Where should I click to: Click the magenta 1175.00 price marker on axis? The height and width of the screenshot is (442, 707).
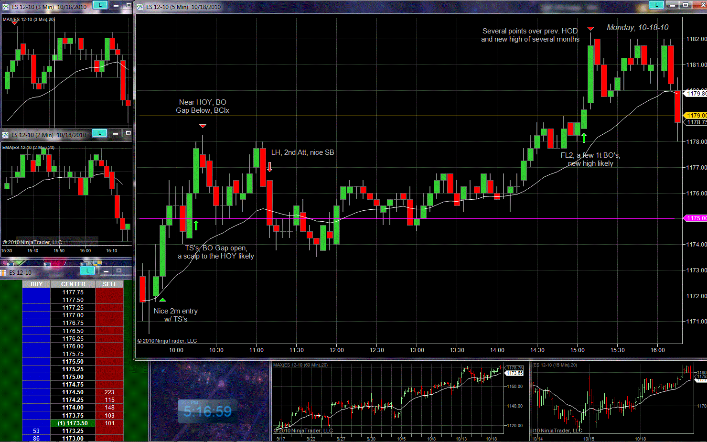pyautogui.click(x=696, y=218)
